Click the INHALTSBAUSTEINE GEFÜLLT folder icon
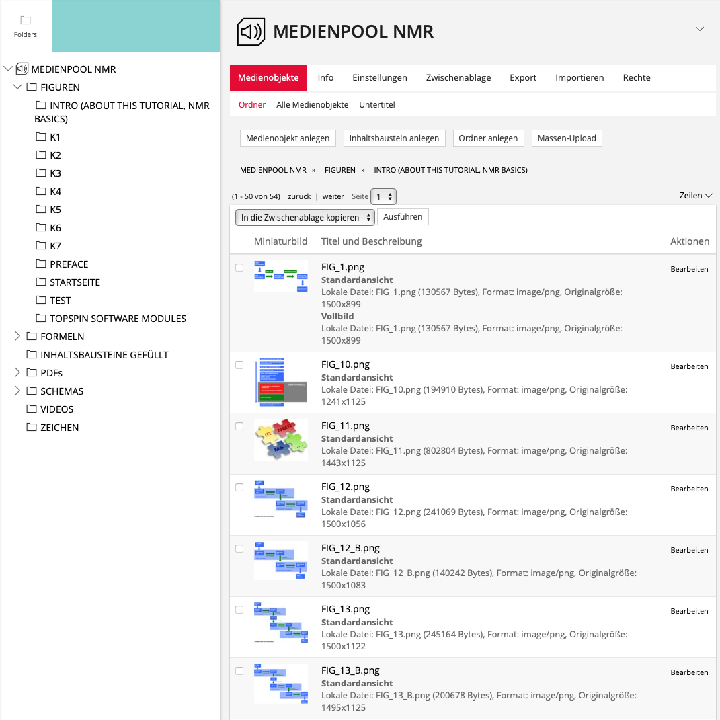Viewport: 720px width, 720px height. [x=31, y=355]
